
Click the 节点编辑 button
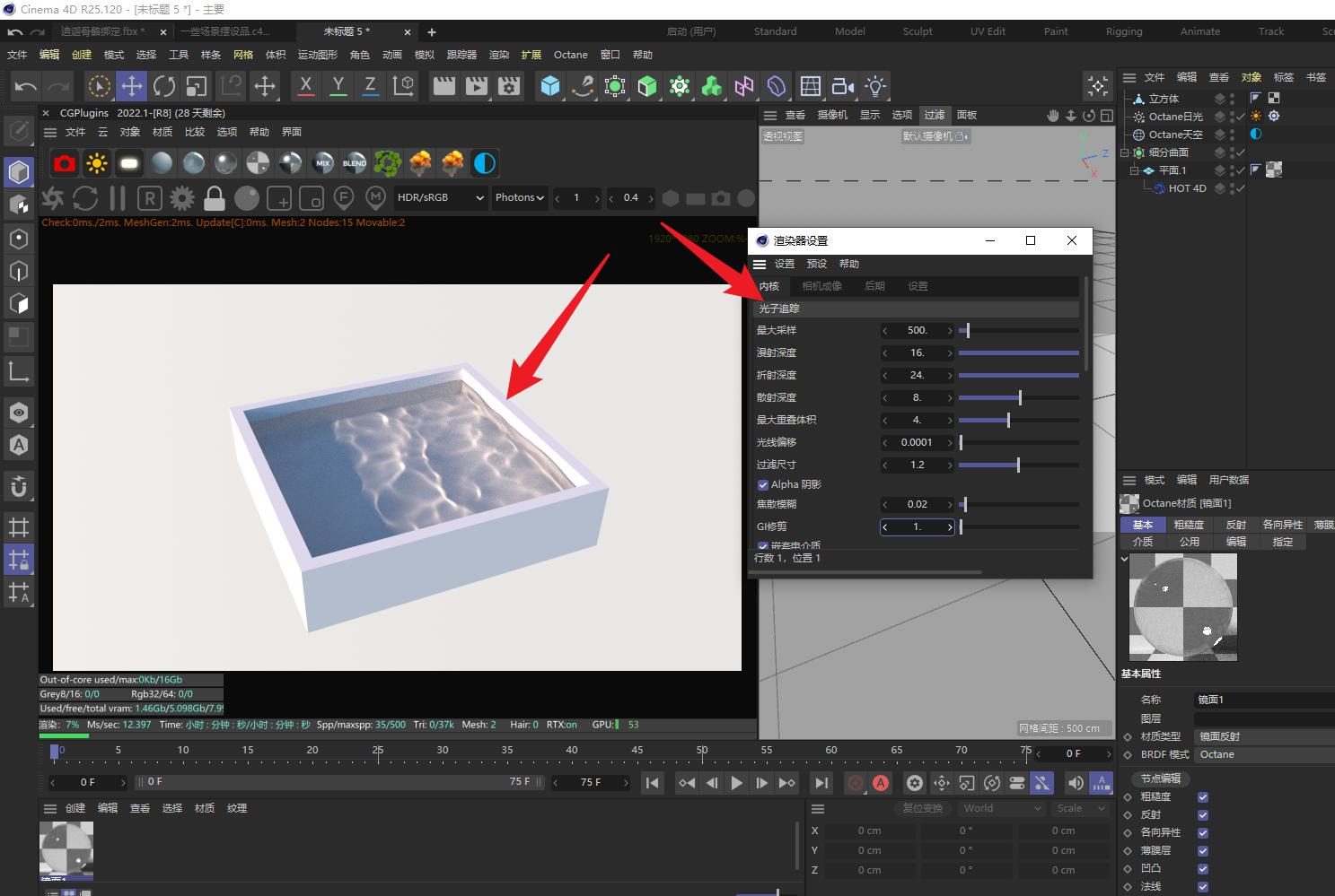pos(1160,779)
